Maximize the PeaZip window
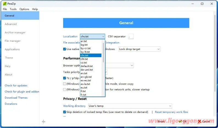This screenshot has width=218, height=128. 202,4
